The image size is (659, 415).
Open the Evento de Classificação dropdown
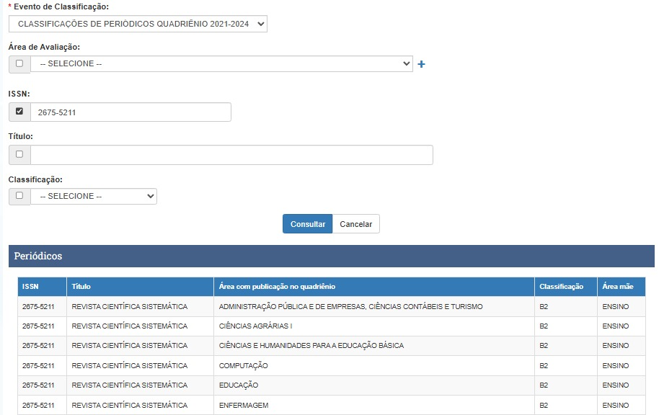coord(138,24)
